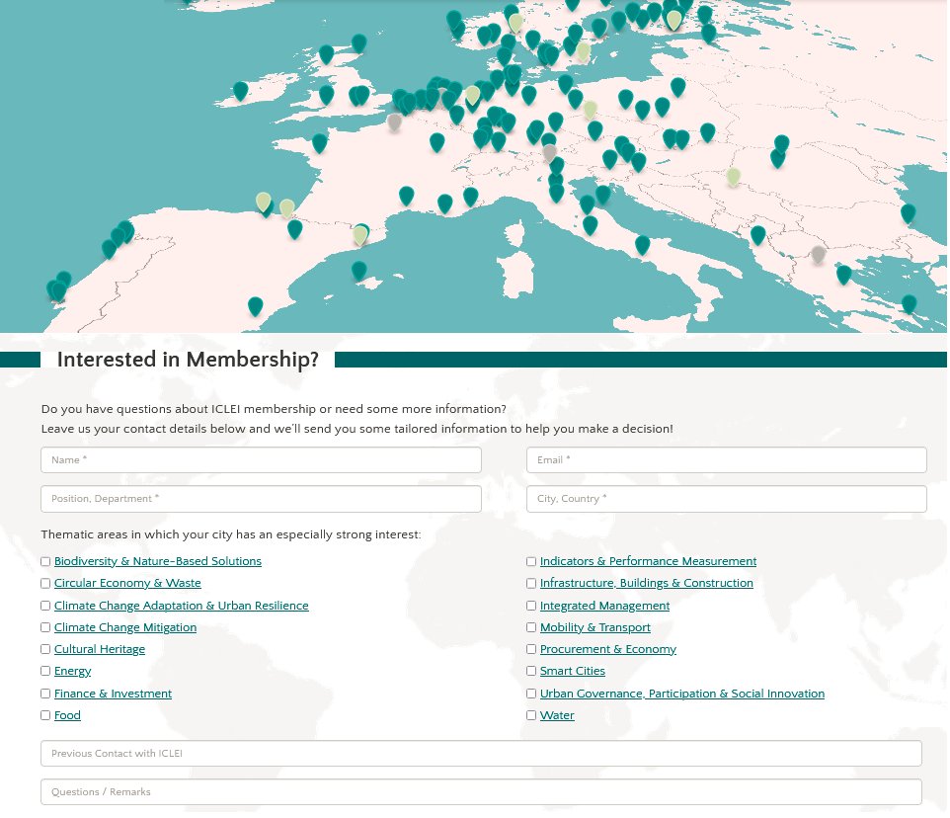Image resolution: width=950 pixels, height=818 pixels.
Task: Click the gray pin in North Macedonia area
Action: (x=819, y=254)
